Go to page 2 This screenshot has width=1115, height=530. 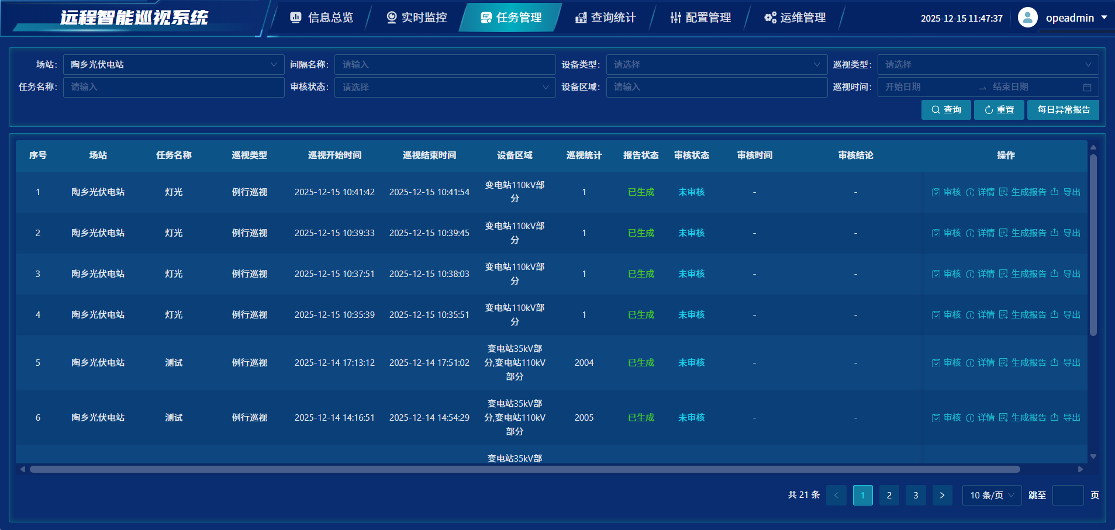pos(889,495)
